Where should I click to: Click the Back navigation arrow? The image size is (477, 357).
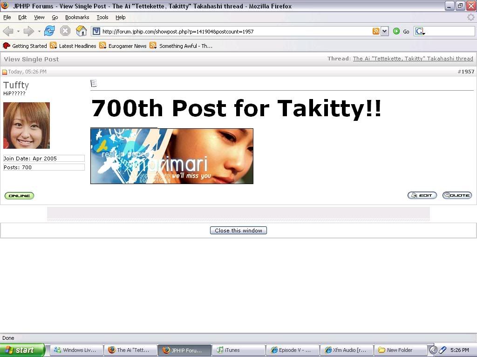pyautogui.click(x=8, y=31)
